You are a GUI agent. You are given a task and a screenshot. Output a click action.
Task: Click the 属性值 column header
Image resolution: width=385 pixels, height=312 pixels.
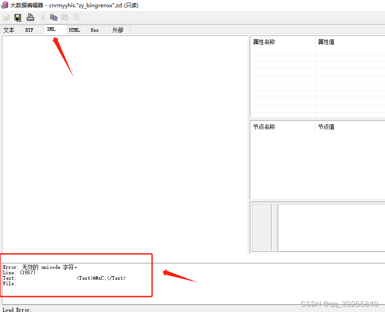point(350,42)
